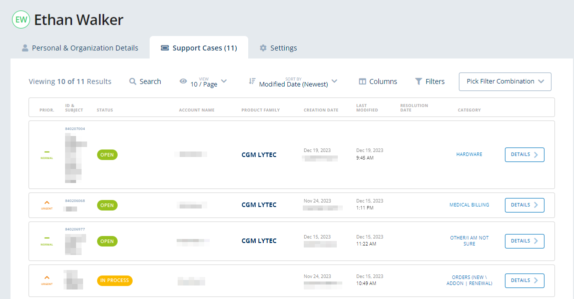The image size is (574, 299).
Task: Click the gear icon on the Settings tab
Action: (263, 47)
